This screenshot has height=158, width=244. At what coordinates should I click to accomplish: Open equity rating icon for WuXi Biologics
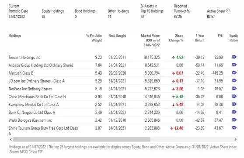pyautogui.click(x=234, y=120)
